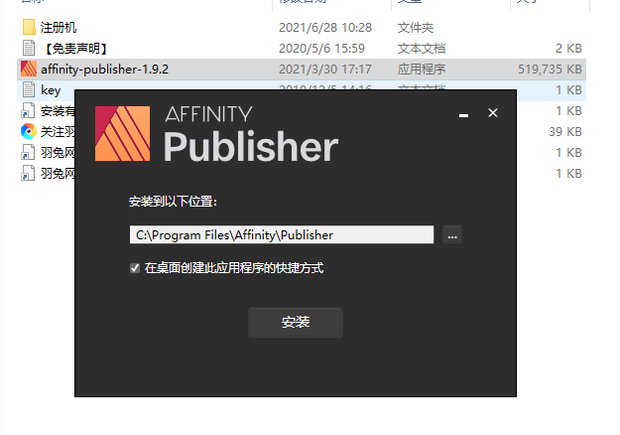Click the affinity-publisher-1.9.2 file name

[x=105, y=70]
